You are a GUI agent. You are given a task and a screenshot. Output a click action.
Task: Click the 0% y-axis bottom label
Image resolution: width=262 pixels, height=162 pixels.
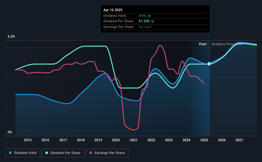[x=10, y=132]
